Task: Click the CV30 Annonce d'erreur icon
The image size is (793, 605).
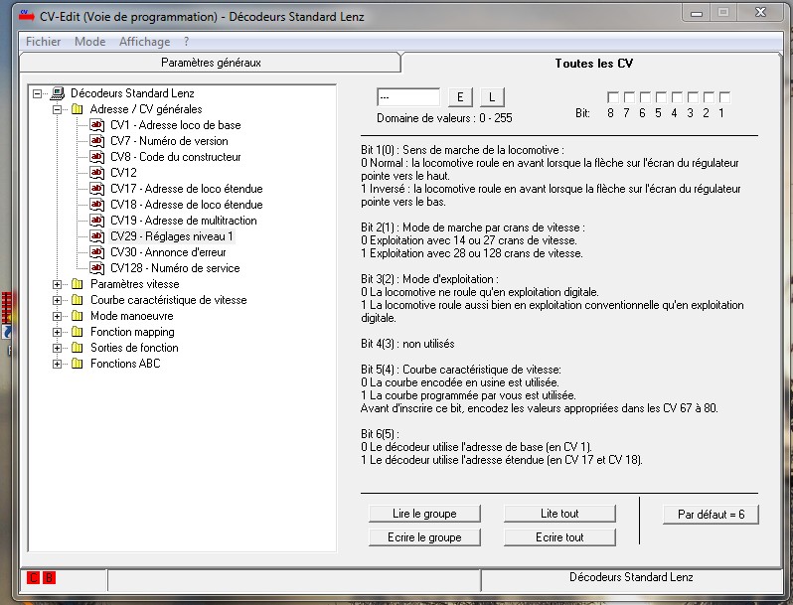Action: coord(96,252)
